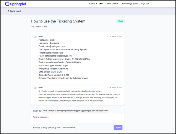Image resolution: width=176 pixels, height=134 pixels.
Task: Click the Reply to recipient chip
Action: click(x=75, y=111)
